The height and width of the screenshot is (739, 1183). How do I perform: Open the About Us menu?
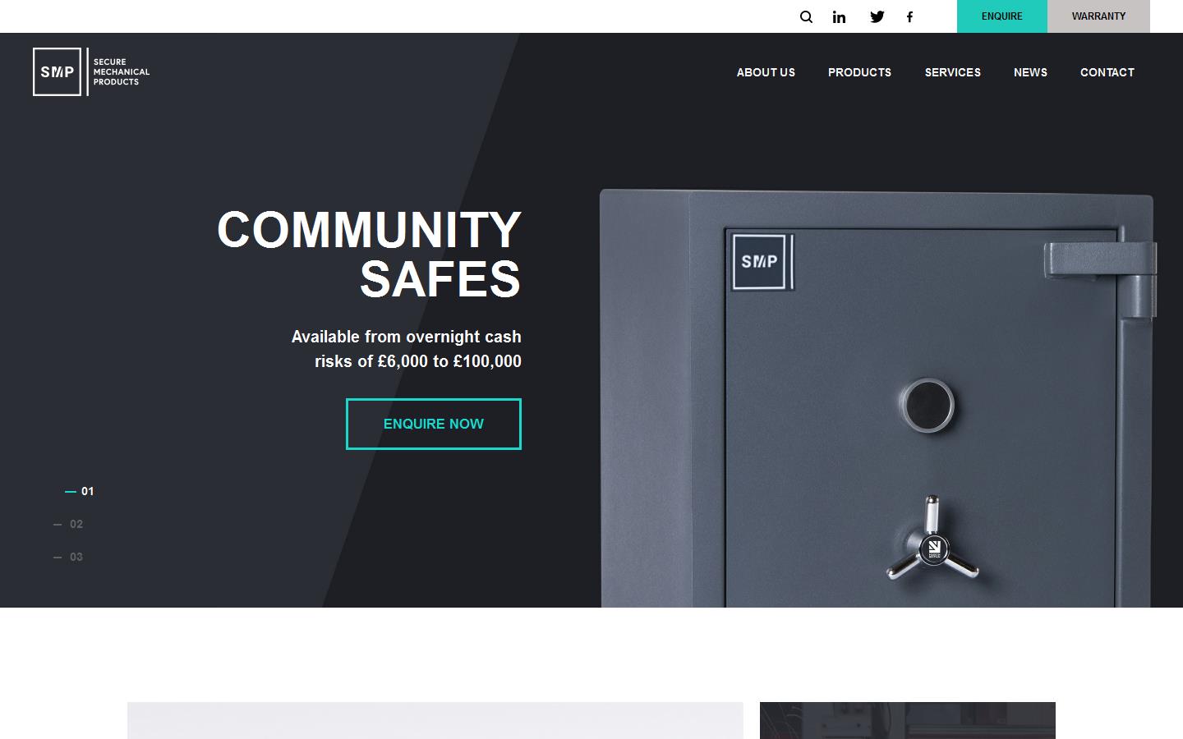point(766,72)
